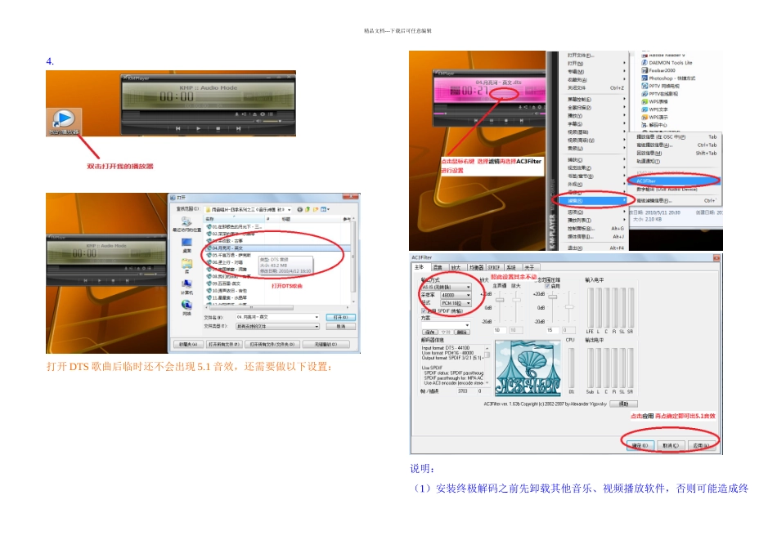Click the 应用 (Apply) button in AC3Filter

[700, 445]
